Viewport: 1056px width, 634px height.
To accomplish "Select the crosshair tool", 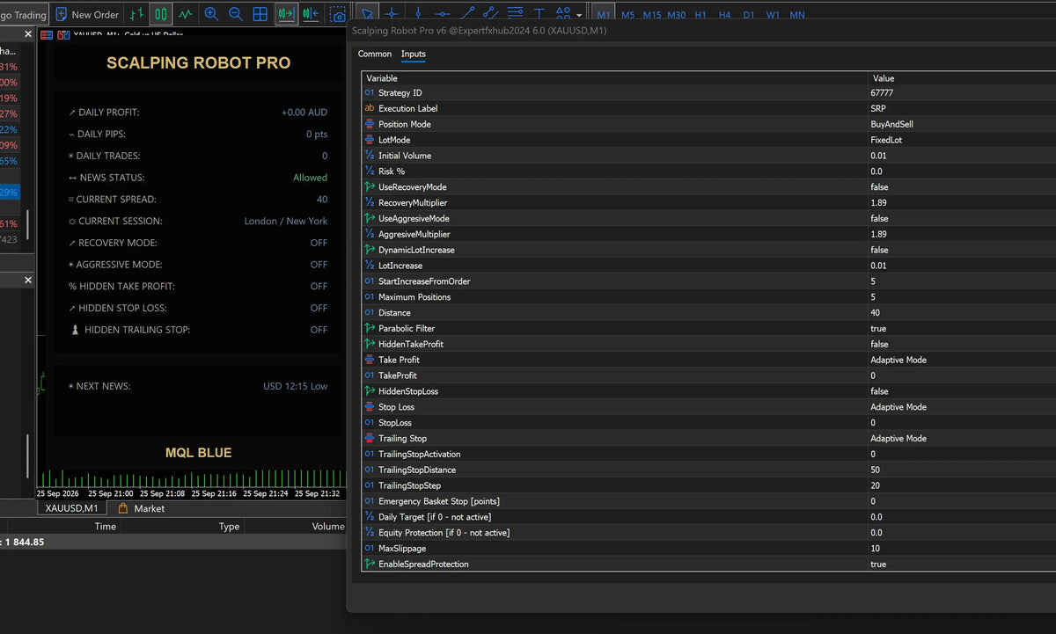I will (392, 14).
